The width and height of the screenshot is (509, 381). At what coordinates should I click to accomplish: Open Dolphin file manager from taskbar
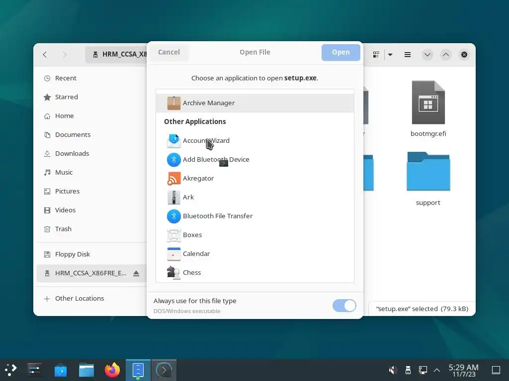[x=86, y=370]
